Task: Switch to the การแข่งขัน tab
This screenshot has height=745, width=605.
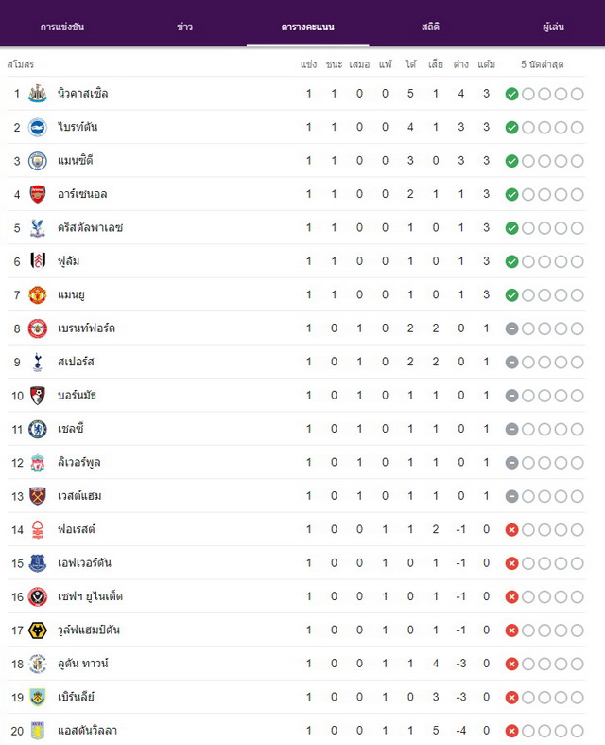Action: pyautogui.click(x=62, y=27)
